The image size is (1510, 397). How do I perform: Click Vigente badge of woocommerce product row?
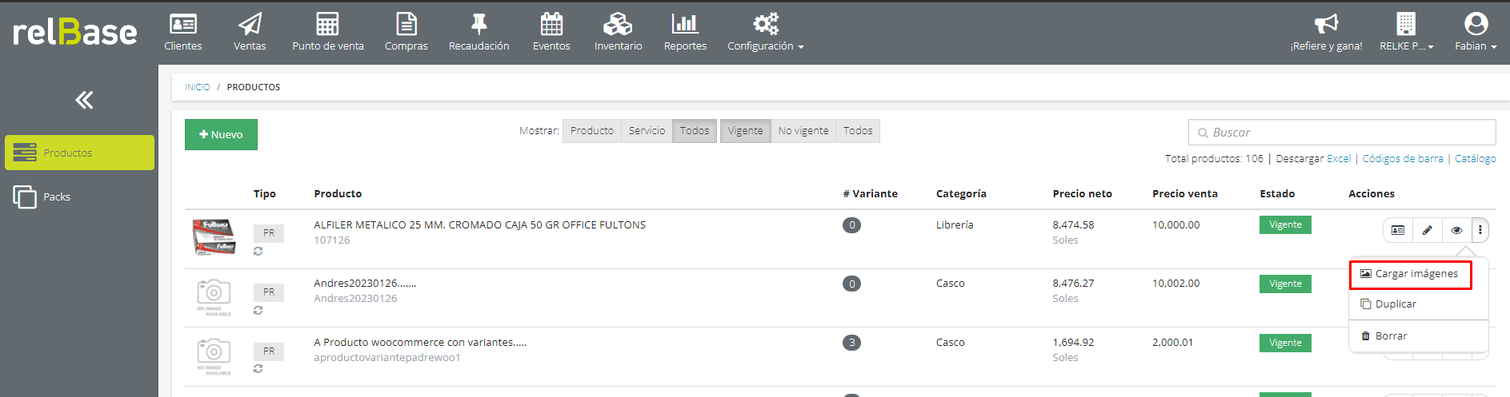click(x=1285, y=343)
